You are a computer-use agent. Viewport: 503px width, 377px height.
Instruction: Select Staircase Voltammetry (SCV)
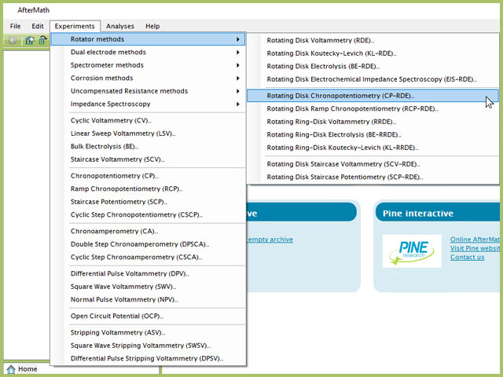point(148,159)
